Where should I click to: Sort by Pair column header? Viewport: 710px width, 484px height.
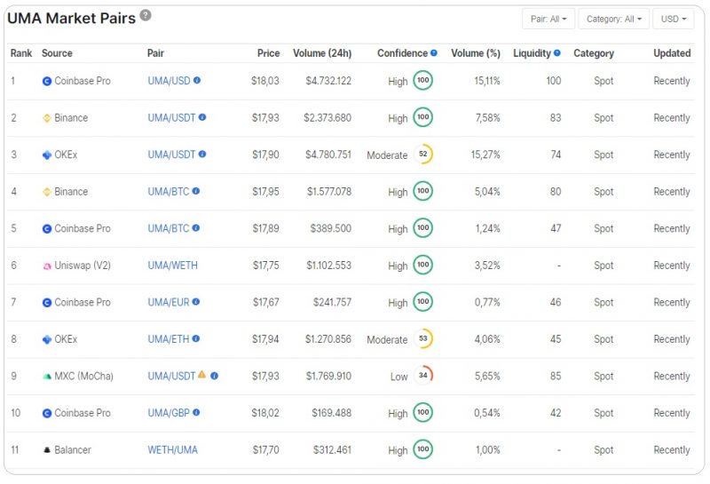[155, 53]
